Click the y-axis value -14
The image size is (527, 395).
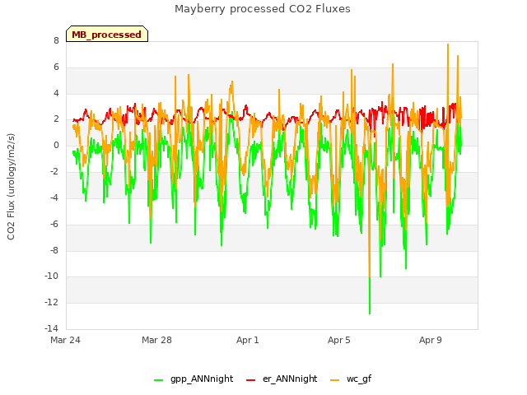click(x=51, y=328)
